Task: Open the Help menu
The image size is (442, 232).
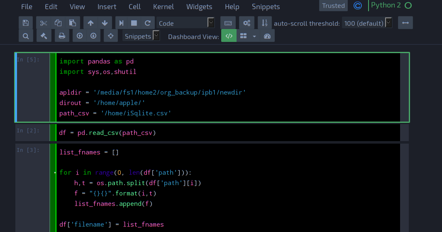Action: pyautogui.click(x=232, y=7)
